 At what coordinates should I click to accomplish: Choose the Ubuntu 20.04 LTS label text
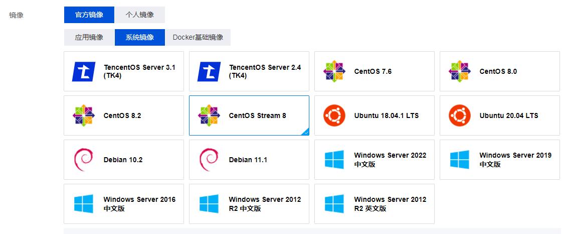[509, 115]
